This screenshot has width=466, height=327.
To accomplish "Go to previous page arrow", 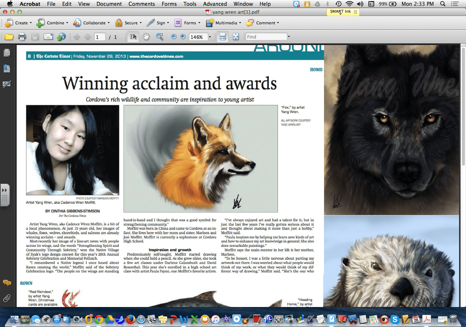I will 76,37.
